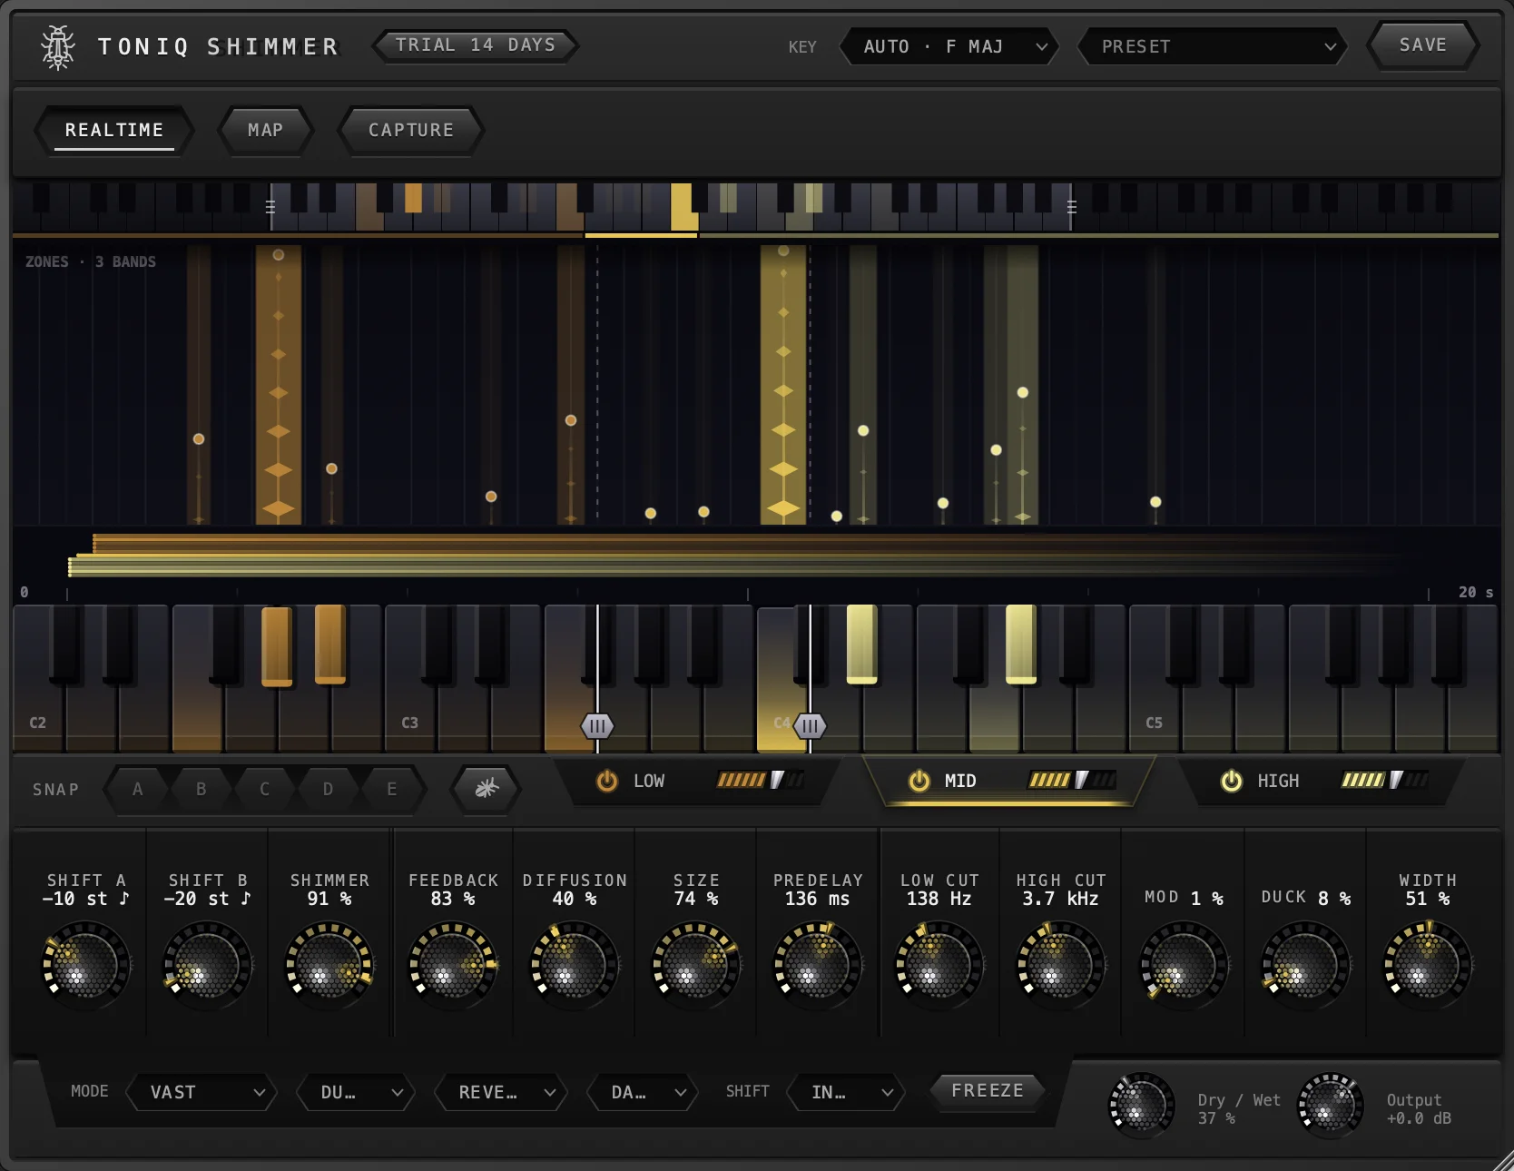Select Snap slot B

tap(202, 789)
